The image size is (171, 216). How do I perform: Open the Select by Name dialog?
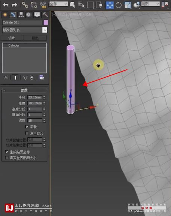pos(81,5)
